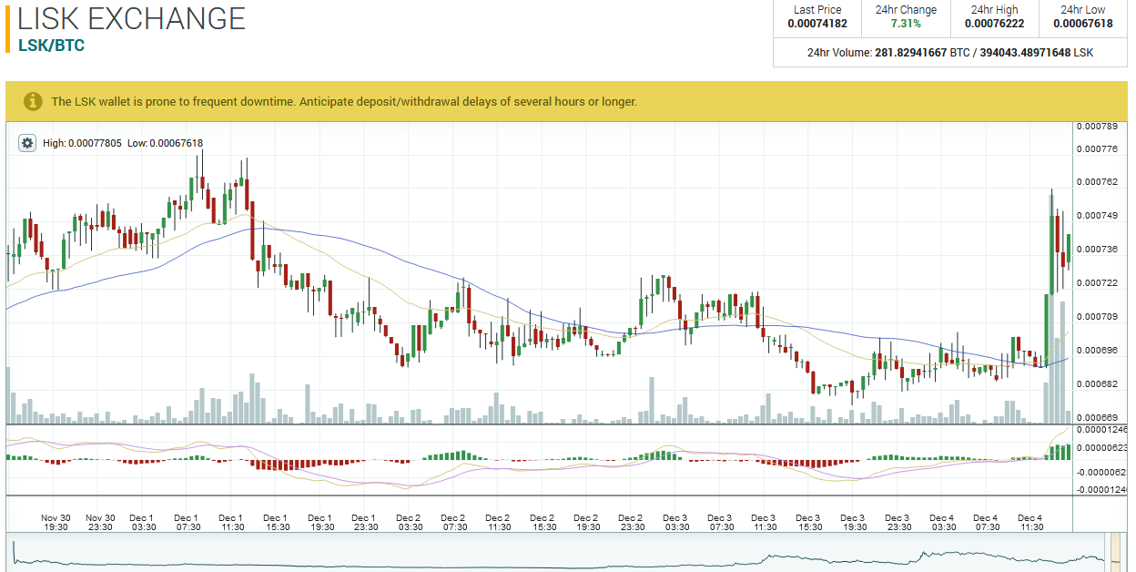Click the 24hr High header label
The width and height of the screenshot is (1136, 572).
[x=994, y=10]
